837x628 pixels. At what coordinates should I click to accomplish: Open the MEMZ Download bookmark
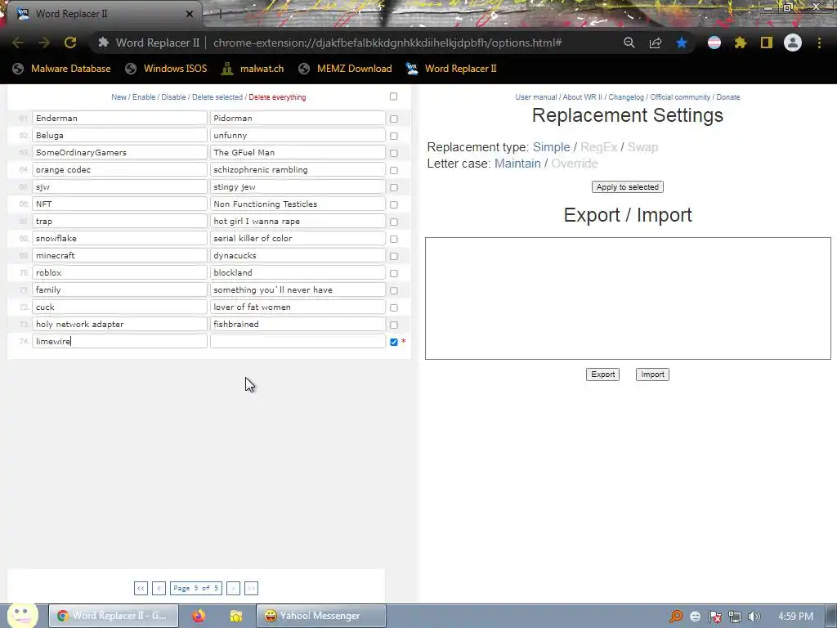click(x=346, y=69)
